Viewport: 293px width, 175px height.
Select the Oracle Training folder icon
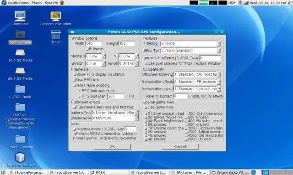(x=20, y=142)
